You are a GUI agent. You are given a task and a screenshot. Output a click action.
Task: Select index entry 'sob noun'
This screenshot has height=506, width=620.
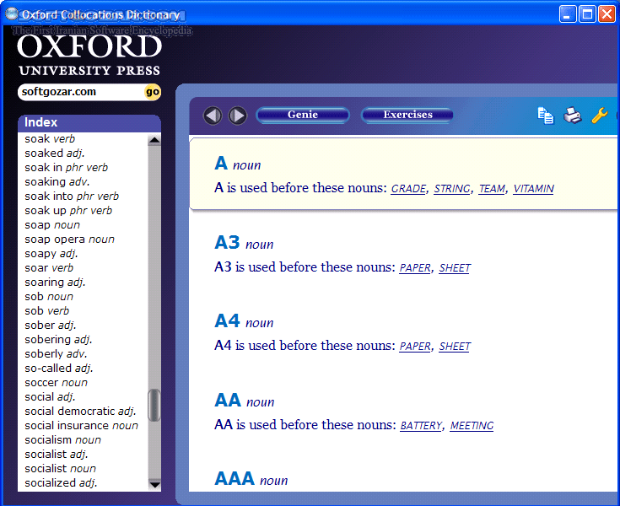coord(49,297)
